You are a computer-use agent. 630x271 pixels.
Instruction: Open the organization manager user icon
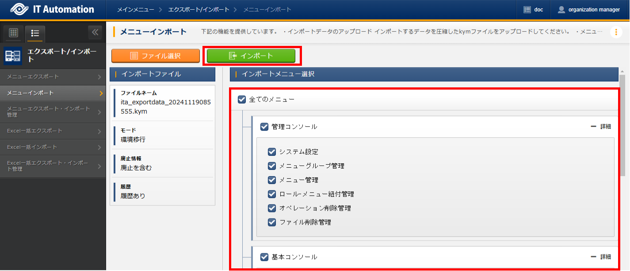(x=561, y=9)
